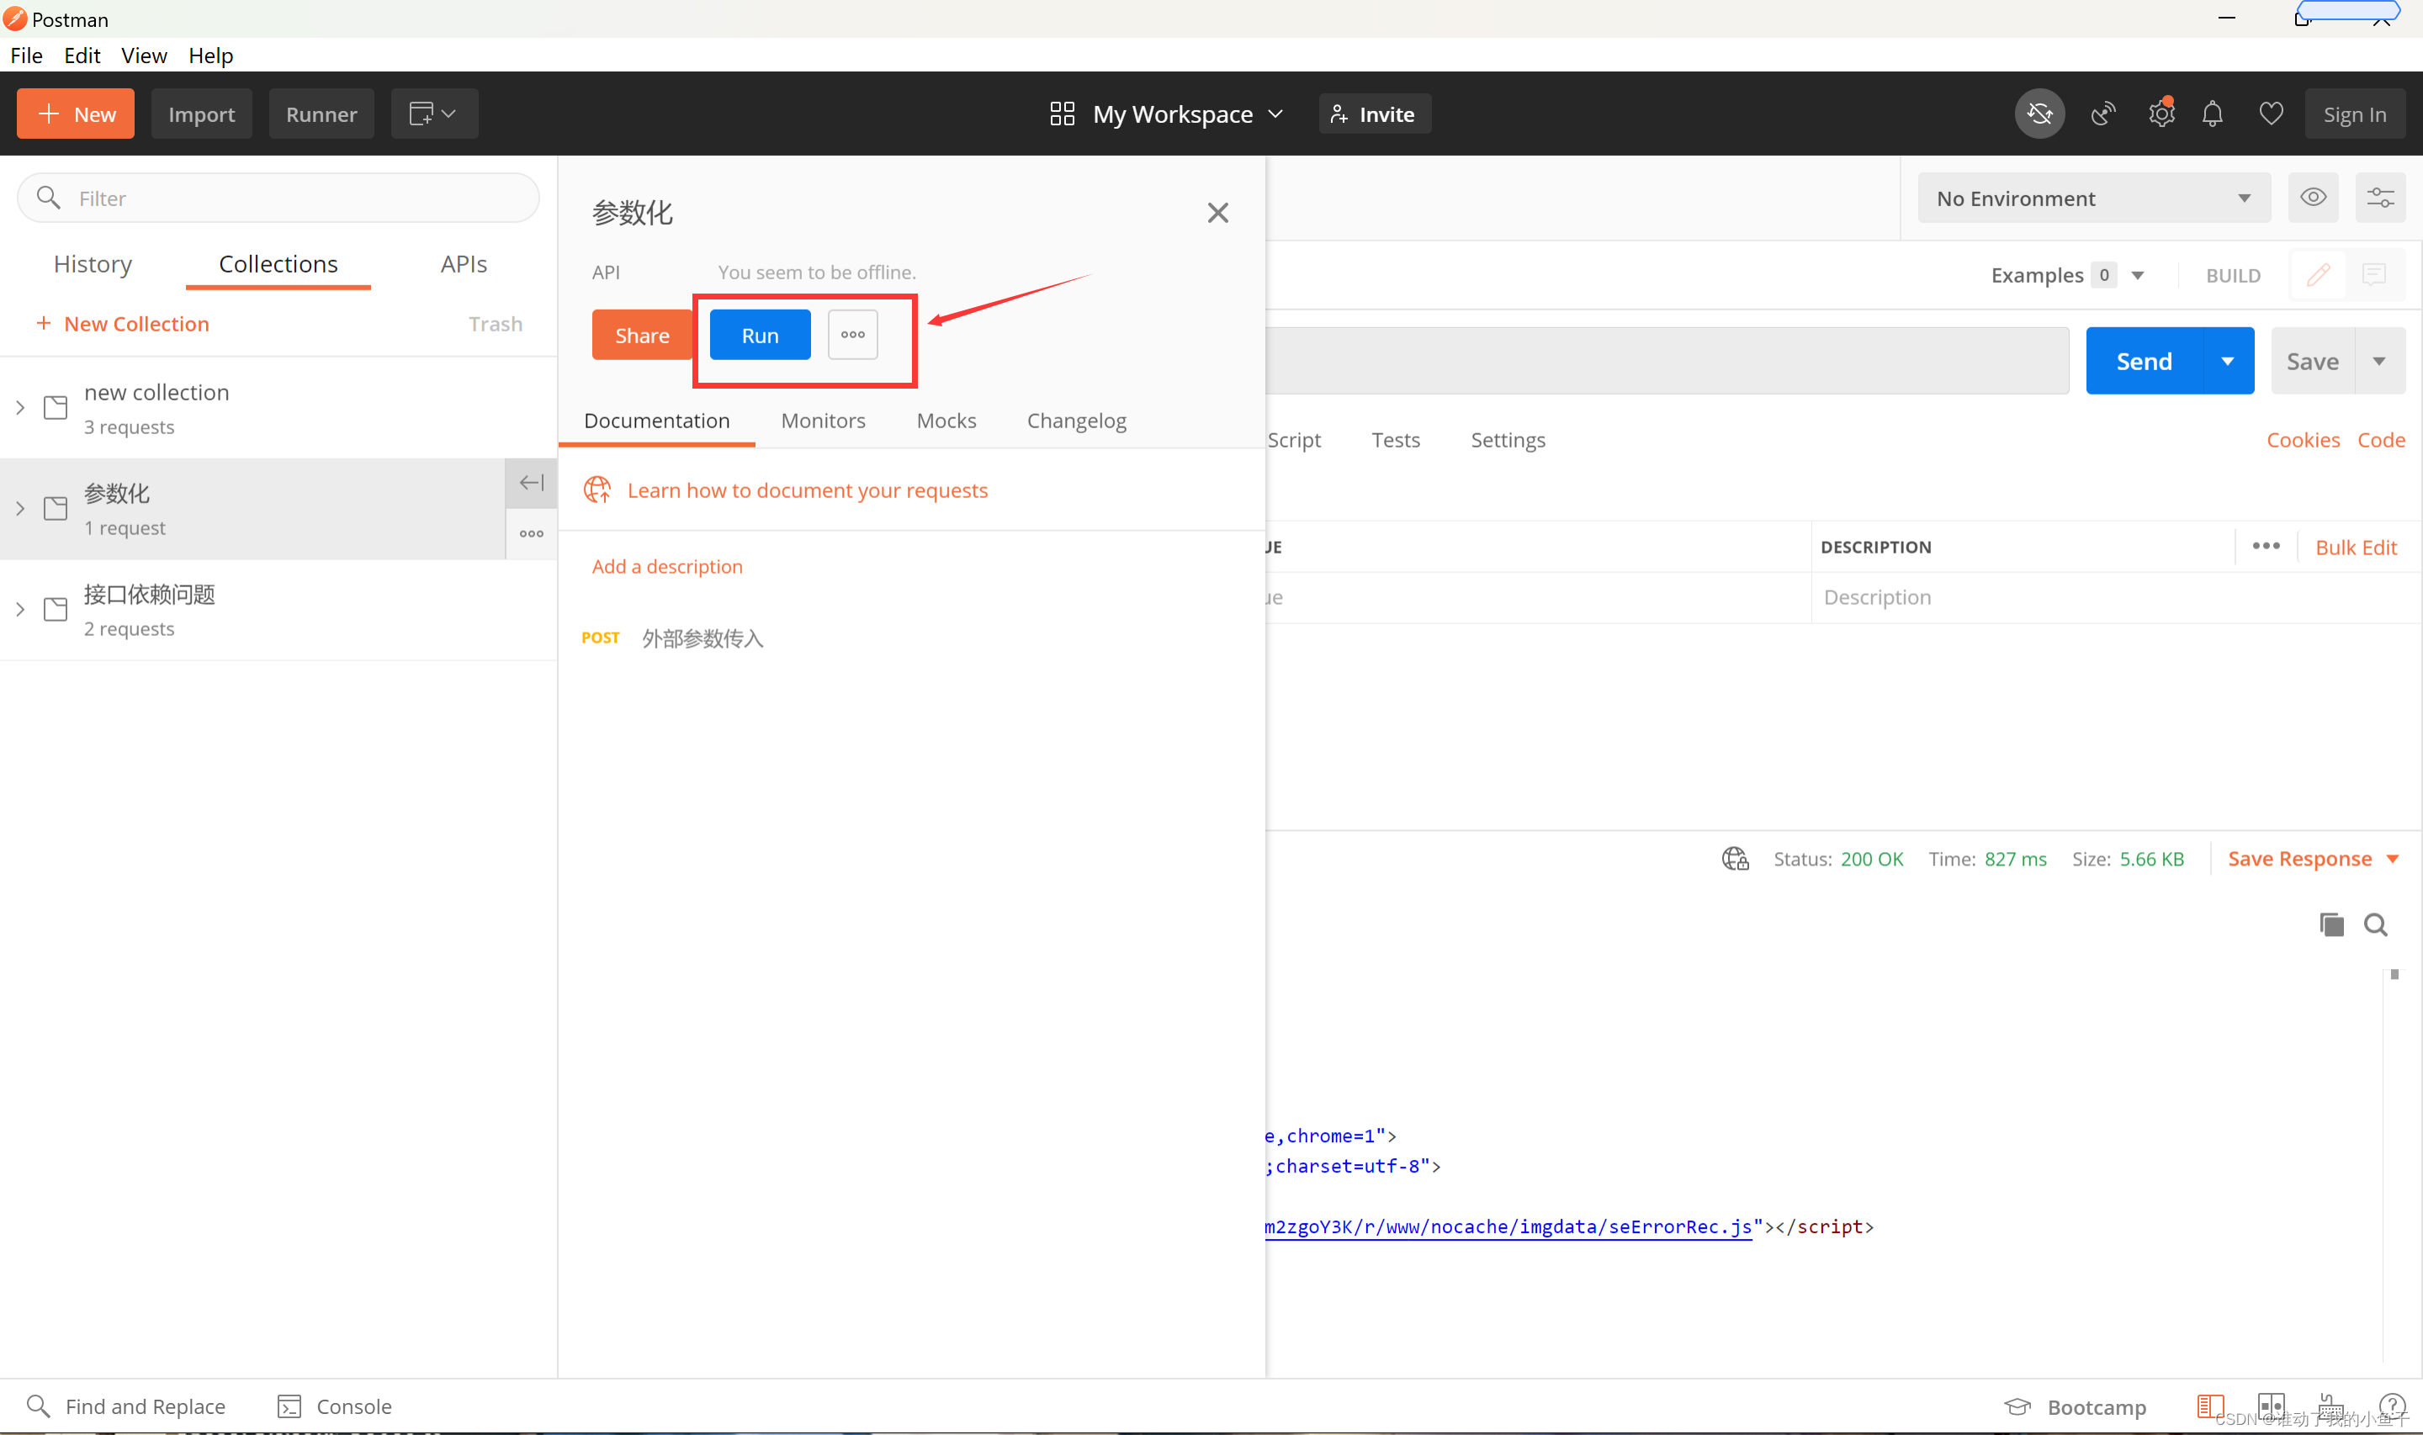Click the collections Filter search field

(290, 199)
